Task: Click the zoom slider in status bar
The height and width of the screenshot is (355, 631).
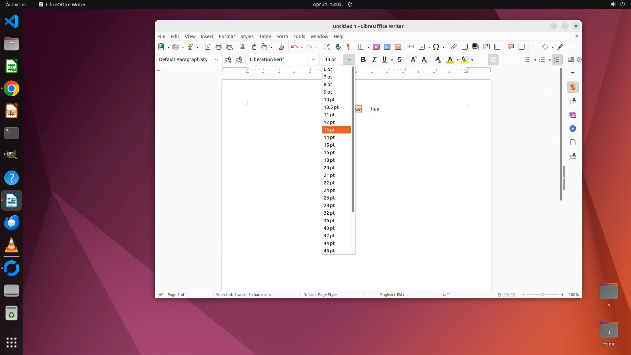Action: point(543,295)
